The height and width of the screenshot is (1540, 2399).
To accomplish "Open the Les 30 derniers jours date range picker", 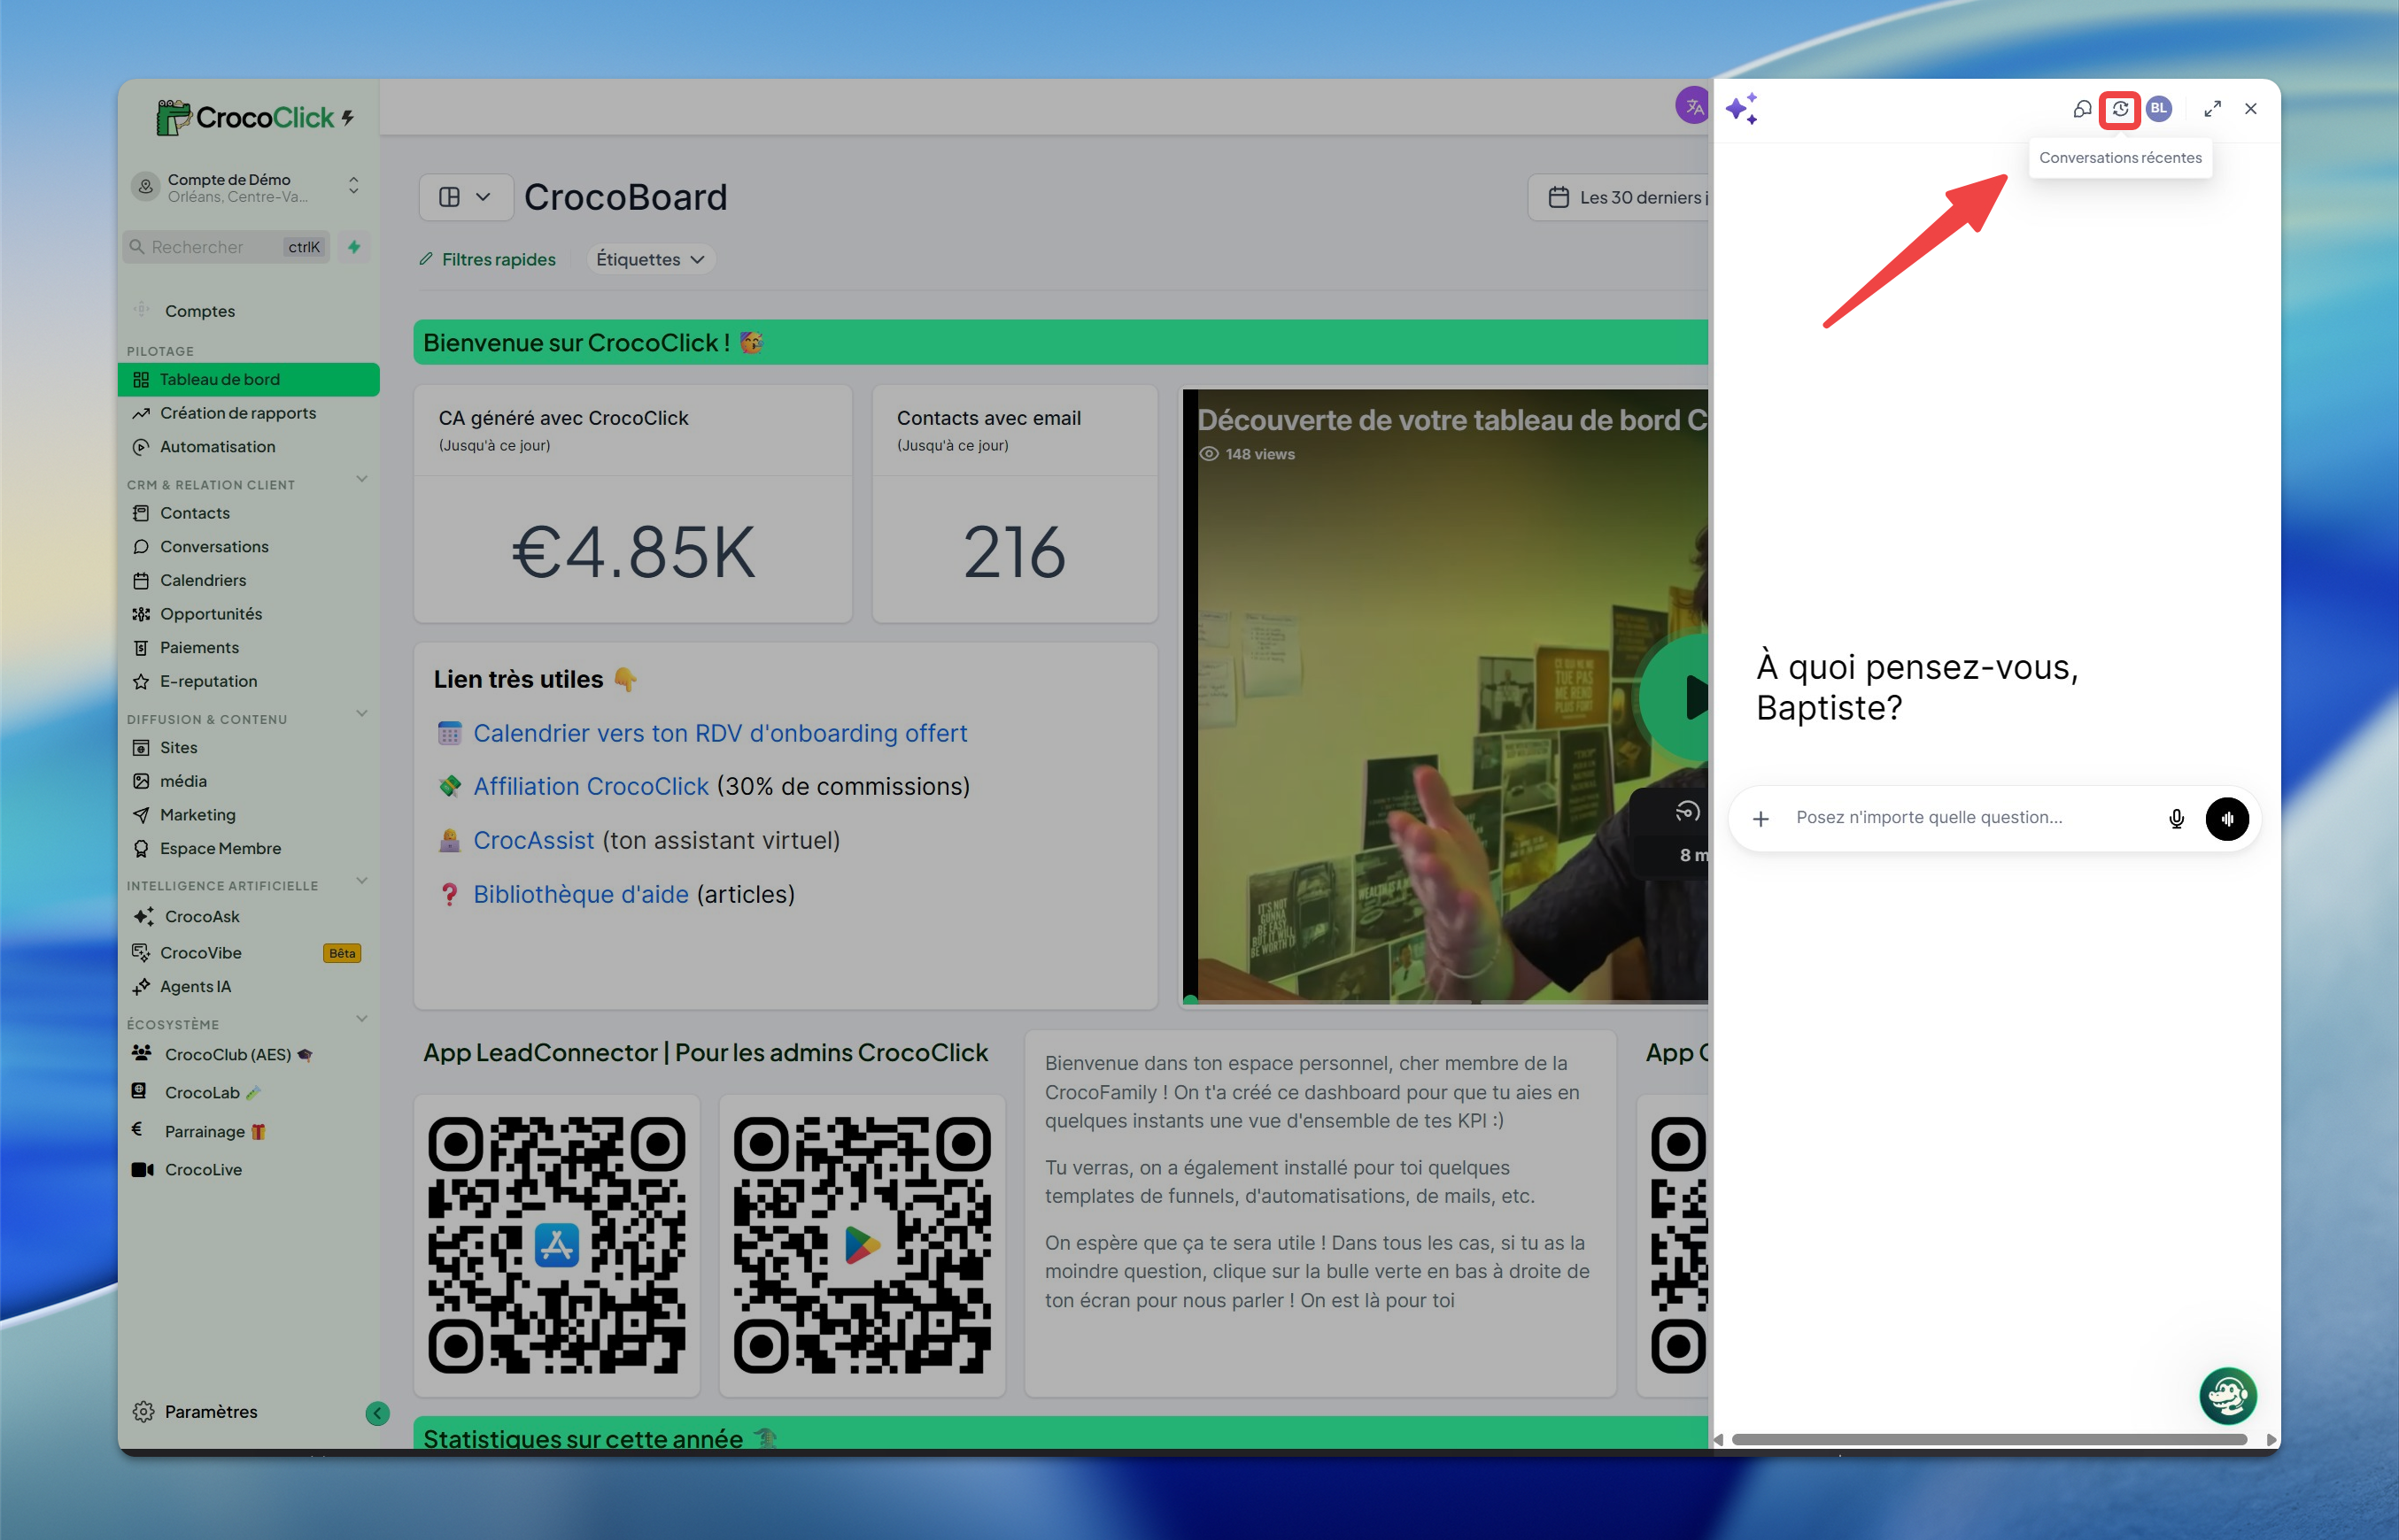I will [1620, 197].
